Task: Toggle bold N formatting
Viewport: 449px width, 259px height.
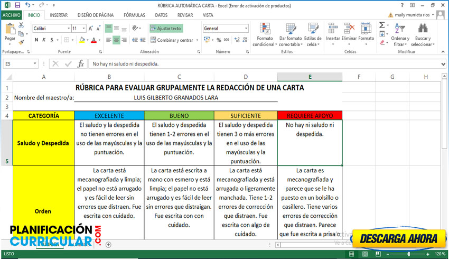Action: tap(36, 40)
